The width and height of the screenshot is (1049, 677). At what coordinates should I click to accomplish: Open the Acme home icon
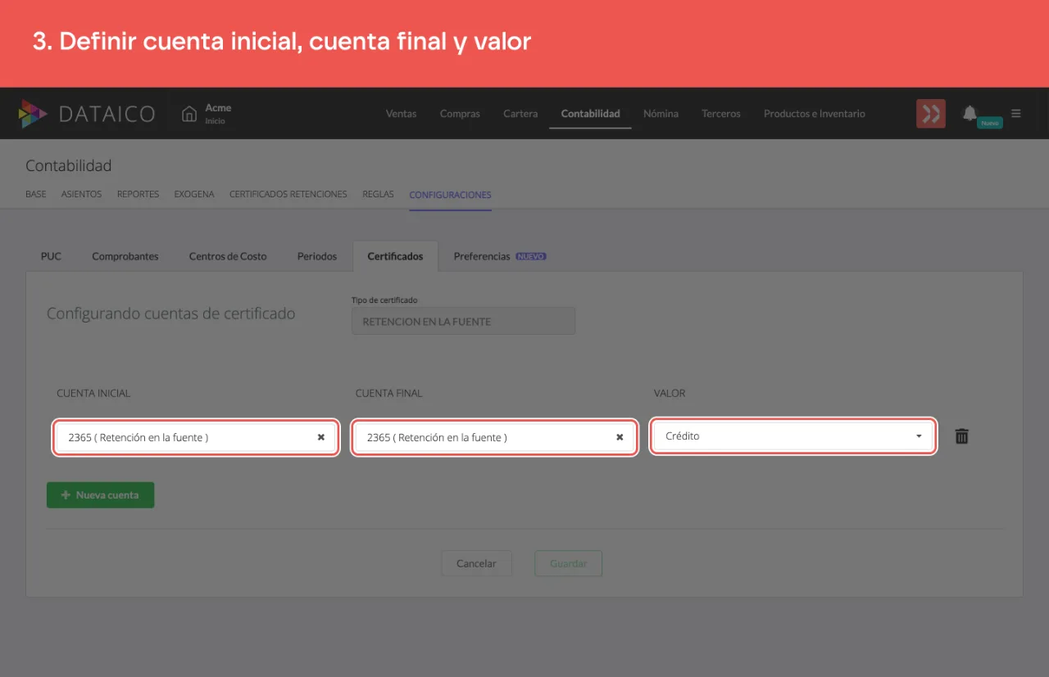point(189,114)
